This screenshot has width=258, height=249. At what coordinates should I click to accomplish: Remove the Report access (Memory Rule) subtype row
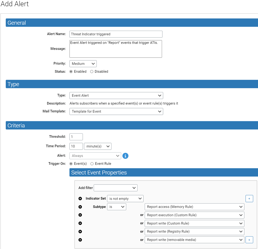[80, 207]
